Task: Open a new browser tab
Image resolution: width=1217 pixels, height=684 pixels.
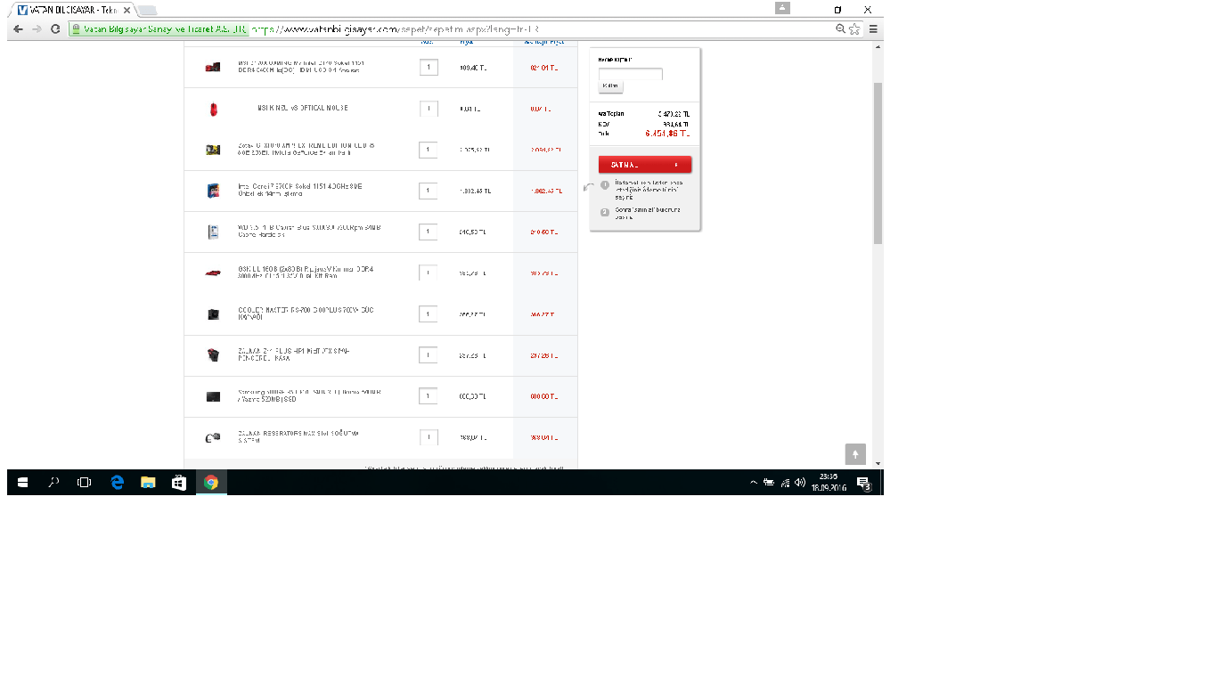Action: point(147,11)
